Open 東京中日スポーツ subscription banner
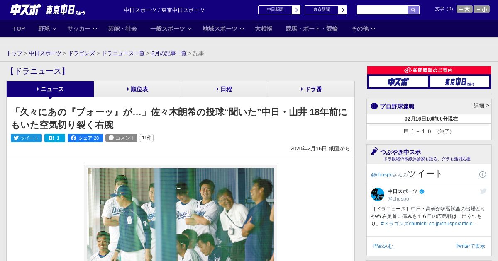Image resolution: width=498 pixels, height=261 pixels. coord(459,82)
